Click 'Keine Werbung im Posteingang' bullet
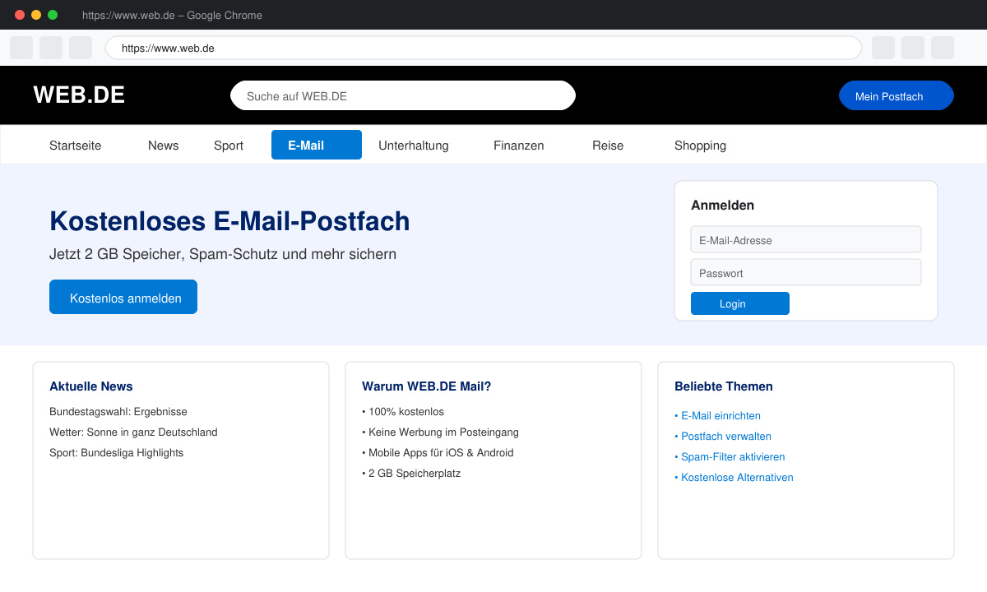This screenshot has width=987, height=592. tap(440, 432)
